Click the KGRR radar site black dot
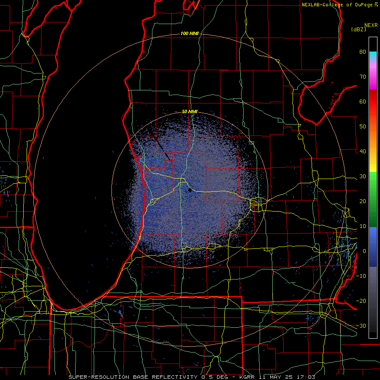The height and width of the screenshot is (380, 380). pos(190,190)
